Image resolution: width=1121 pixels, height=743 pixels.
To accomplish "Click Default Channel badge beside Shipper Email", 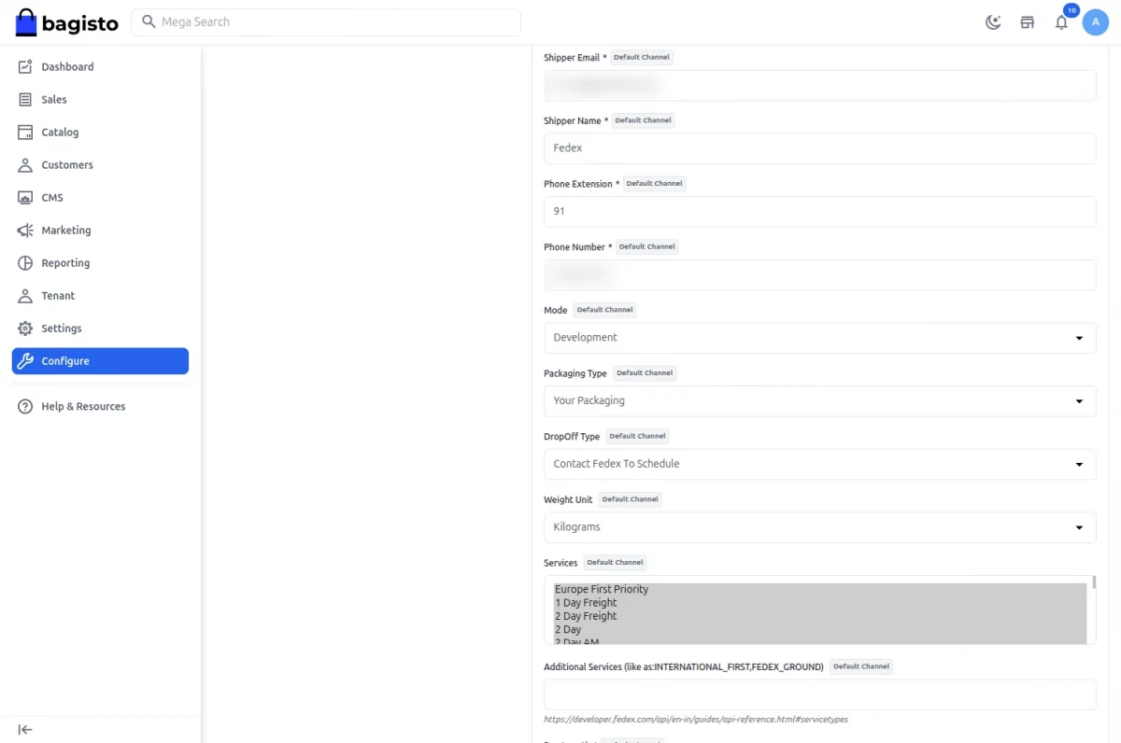I will coord(642,58).
